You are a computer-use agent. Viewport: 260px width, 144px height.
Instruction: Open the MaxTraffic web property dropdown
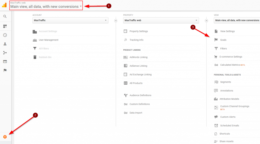coord(161,20)
